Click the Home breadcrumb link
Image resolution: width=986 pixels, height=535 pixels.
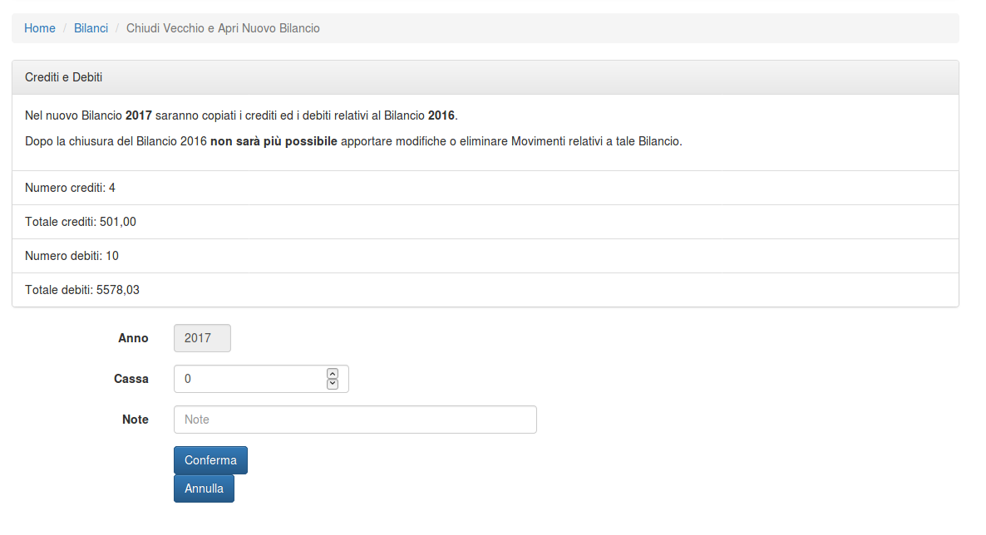point(40,28)
